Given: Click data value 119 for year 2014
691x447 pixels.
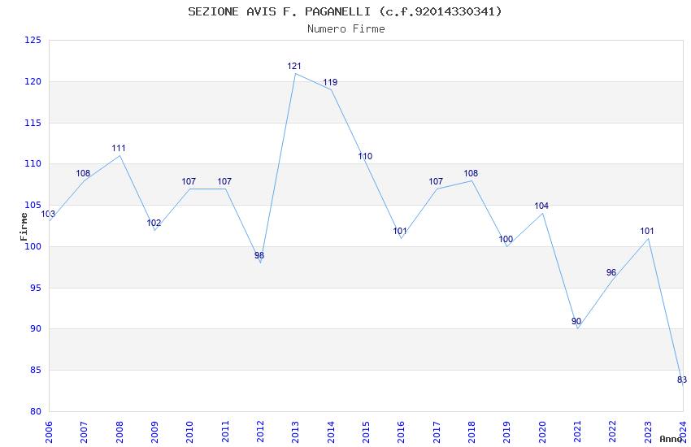Looking at the screenshot, I should coord(330,82).
